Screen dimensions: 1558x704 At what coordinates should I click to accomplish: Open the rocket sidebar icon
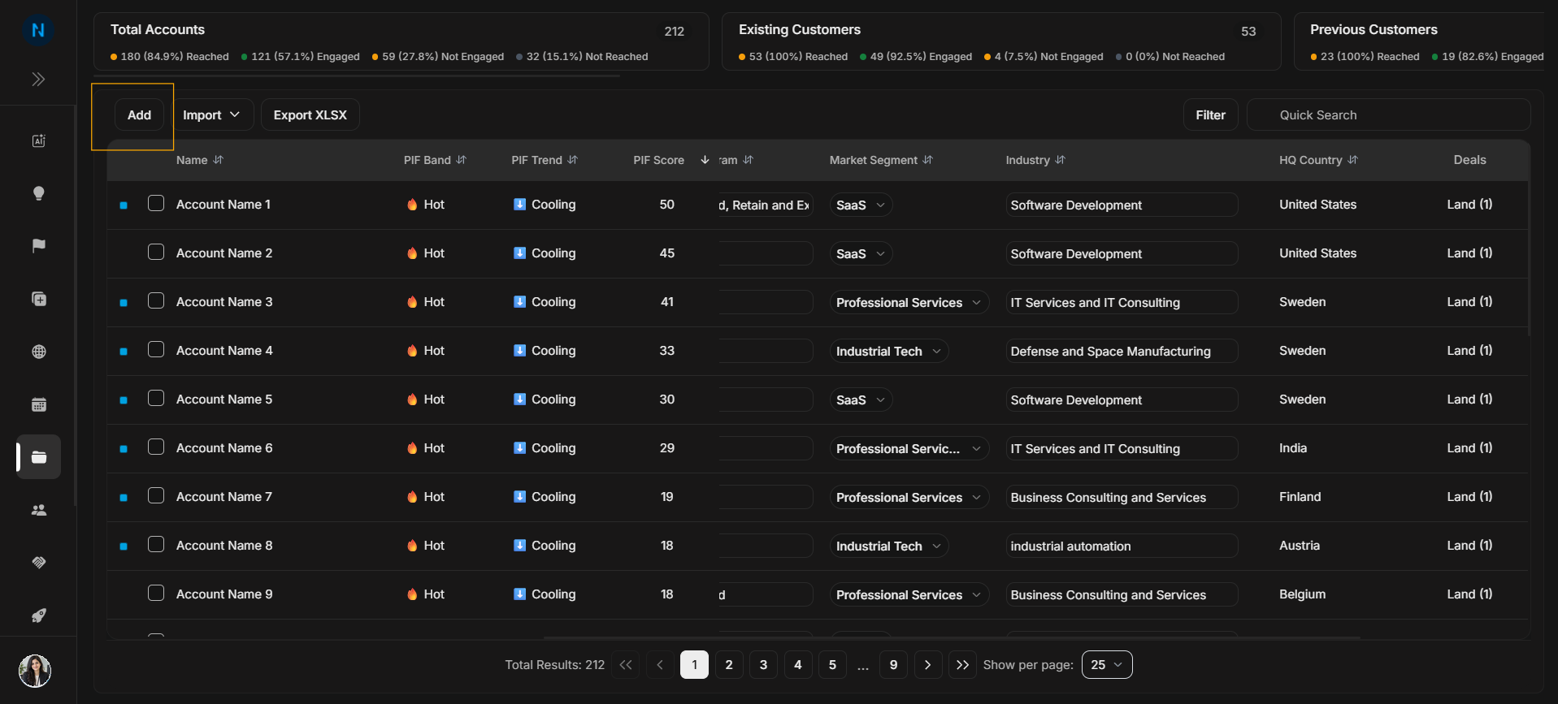point(38,615)
